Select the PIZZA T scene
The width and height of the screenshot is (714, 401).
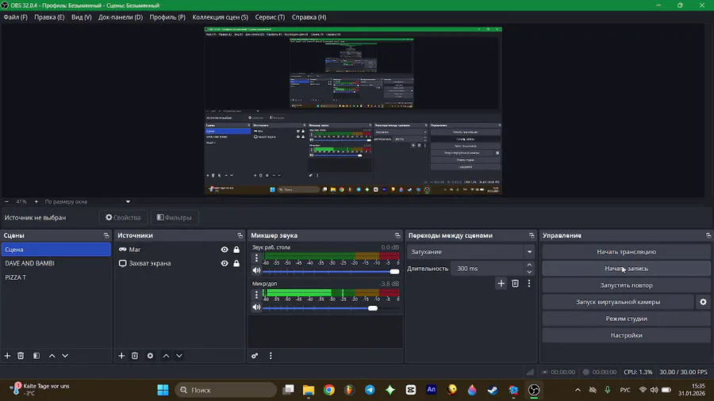click(x=56, y=277)
